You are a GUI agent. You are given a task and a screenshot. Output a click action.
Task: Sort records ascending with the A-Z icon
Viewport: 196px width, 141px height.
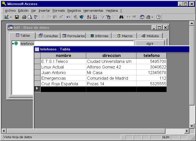click(89, 17)
